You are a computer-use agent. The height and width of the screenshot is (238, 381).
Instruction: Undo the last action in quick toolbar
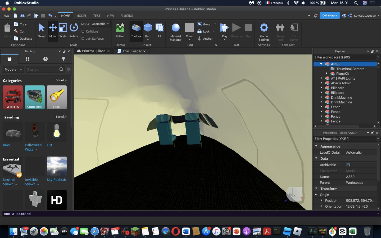click(x=50, y=16)
